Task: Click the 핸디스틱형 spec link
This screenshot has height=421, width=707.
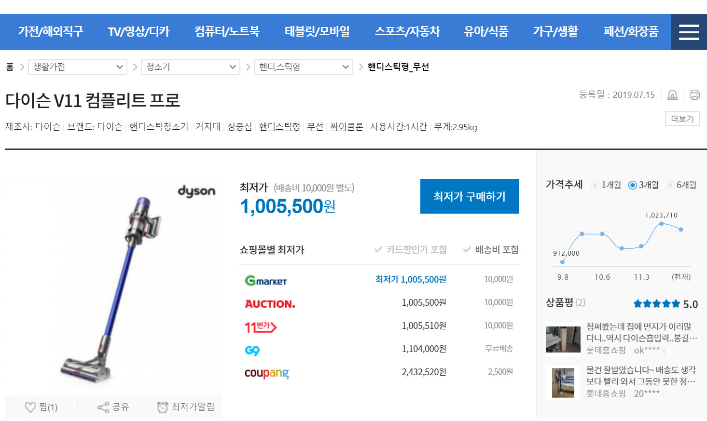Action: [x=279, y=126]
